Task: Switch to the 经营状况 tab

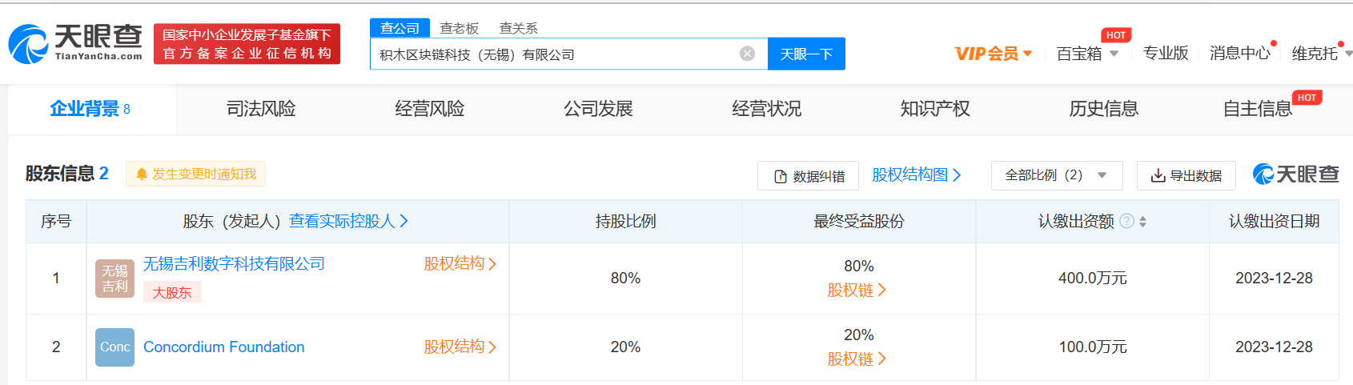Action: pyautogui.click(x=767, y=109)
